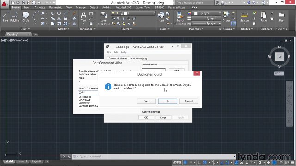The width and height of the screenshot is (296, 166).
Task: Open Layer Properties manager
Action: tap(104, 18)
